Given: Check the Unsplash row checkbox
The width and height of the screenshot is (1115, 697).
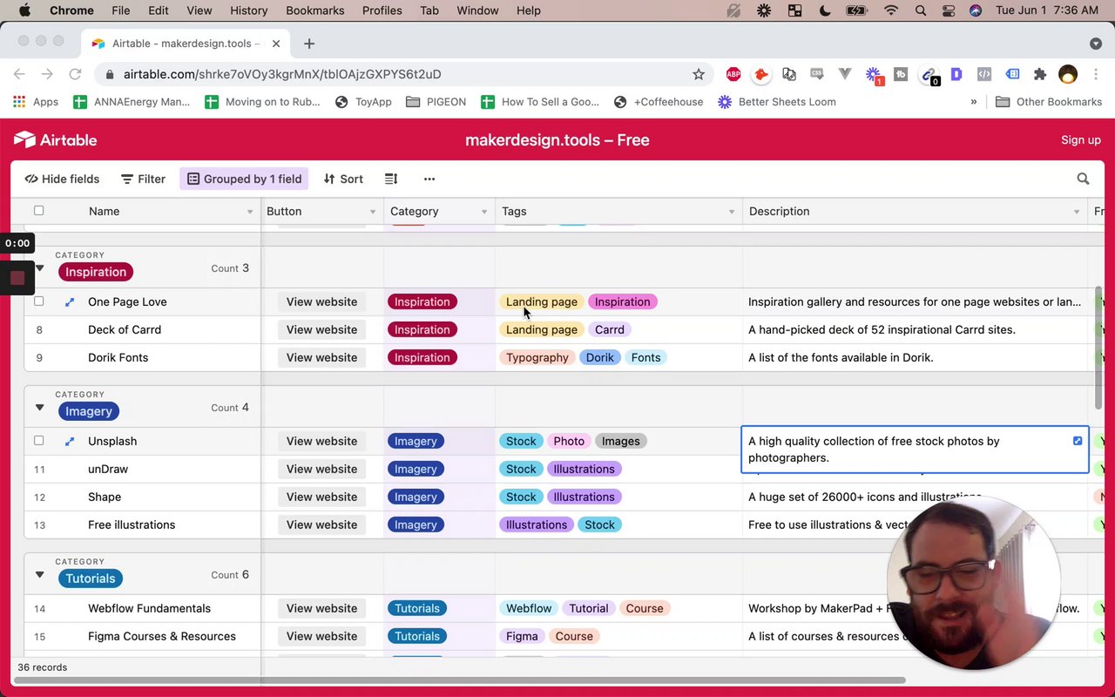Looking at the screenshot, I should click(x=38, y=441).
